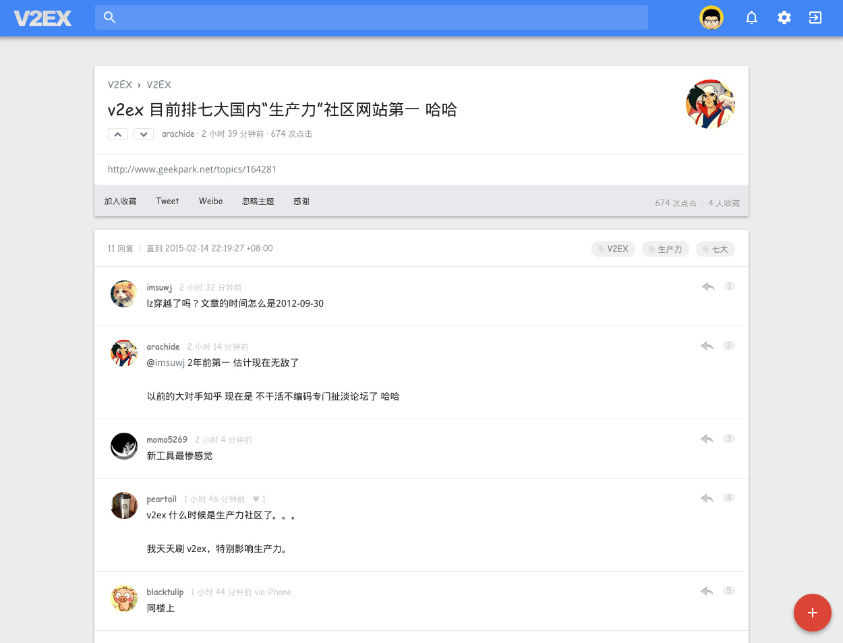The height and width of the screenshot is (643, 843).
Task: Focus the top search input field
Action: click(372, 18)
